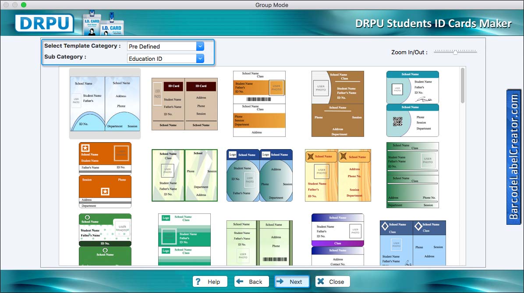The width and height of the screenshot is (524, 293).
Task: Select the teal QR code template
Action: coord(413,104)
